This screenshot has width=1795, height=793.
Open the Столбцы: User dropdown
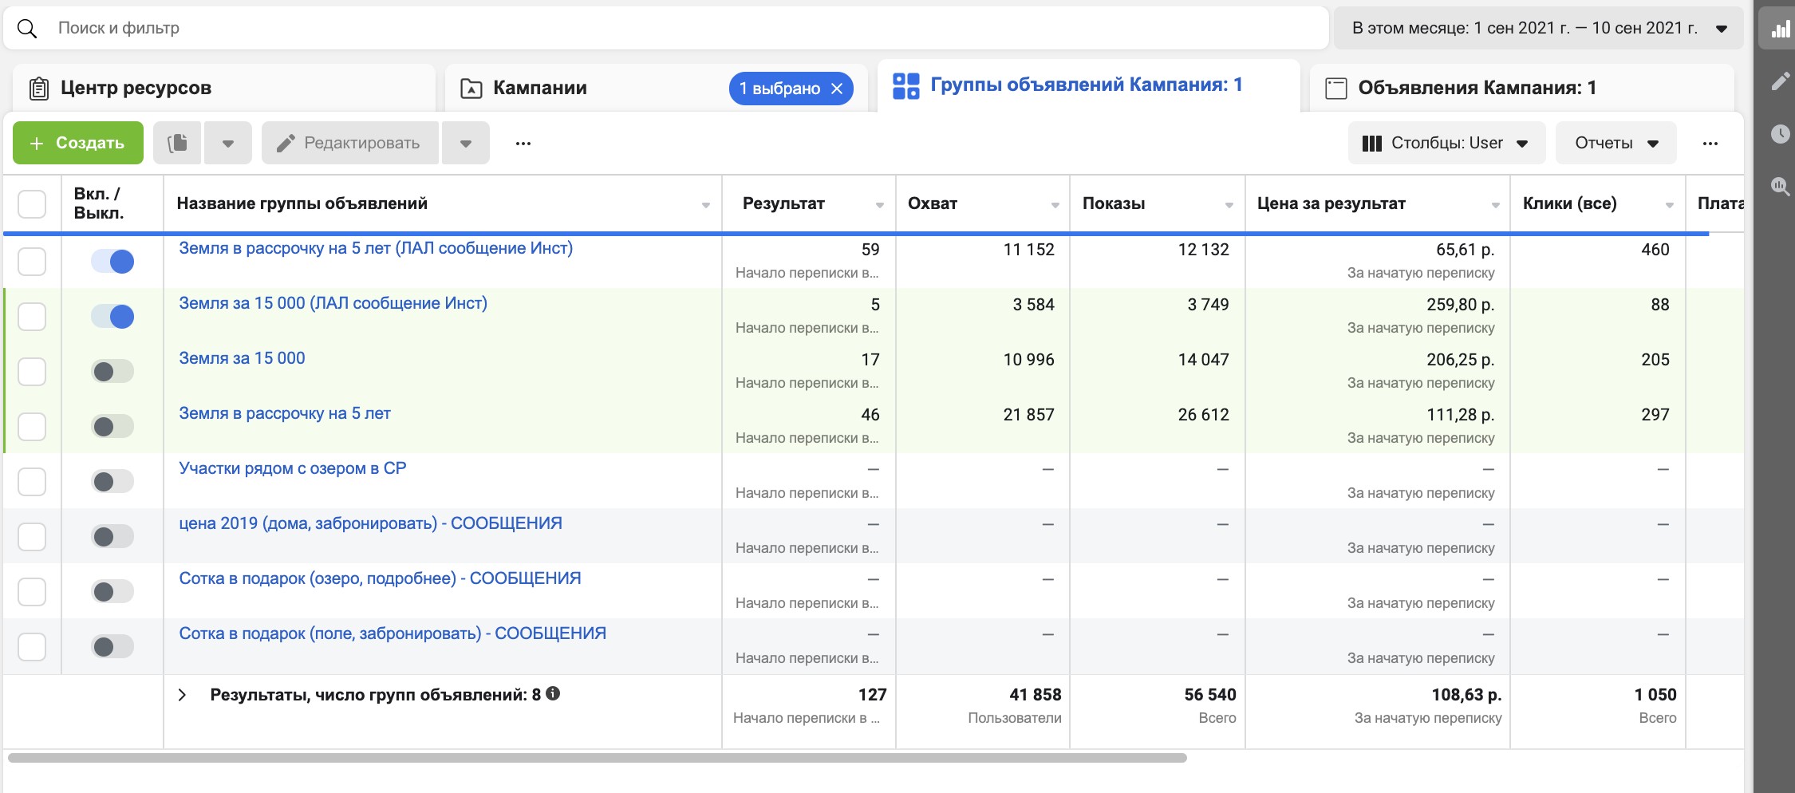pos(1446,143)
